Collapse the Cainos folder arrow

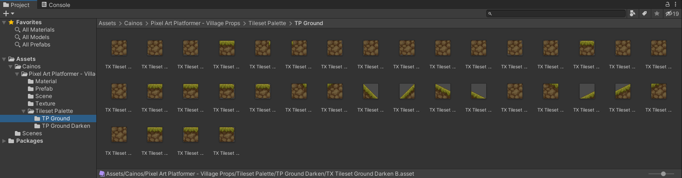tap(11, 66)
